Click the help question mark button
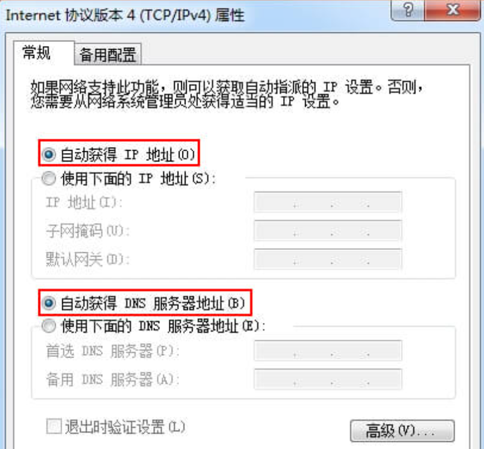This screenshot has width=484, height=449. [x=407, y=10]
